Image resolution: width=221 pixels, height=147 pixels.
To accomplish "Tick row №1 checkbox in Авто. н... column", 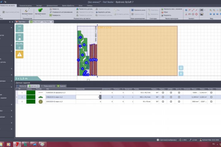I will [x=179, y=92].
